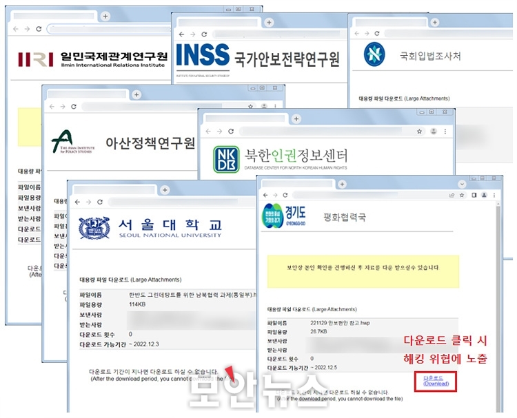The height and width of the screenshot is (418, 517).
Task: Reload the Seoul National University page
Action: (99, 202)
